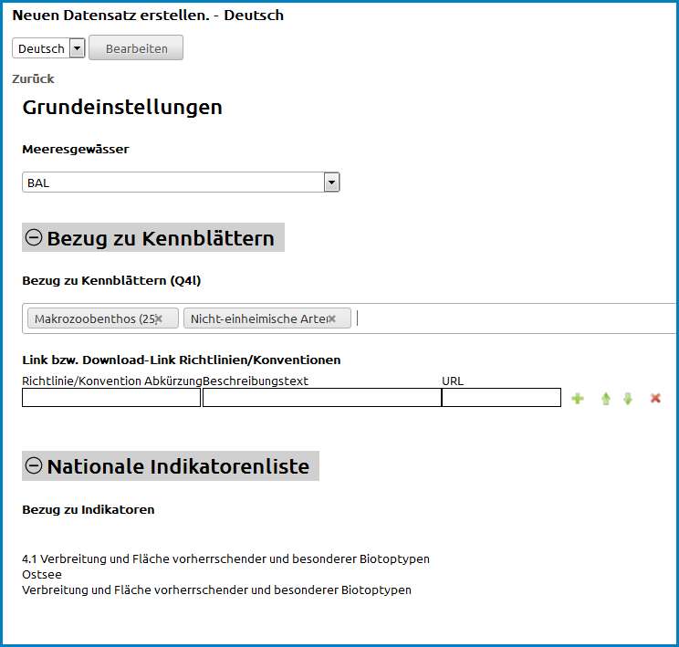Screen dimensions: 679x647
Task: Click empty area of Kennblättern tag box
Action: [x=511, y=318]
